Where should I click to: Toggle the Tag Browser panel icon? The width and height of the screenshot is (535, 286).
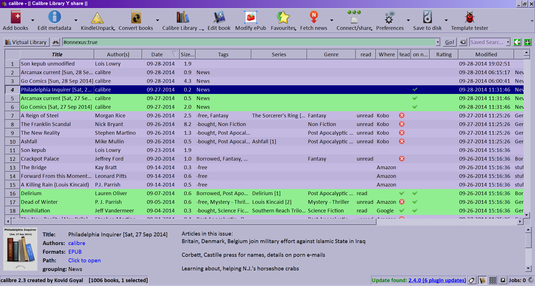[472, 280]
